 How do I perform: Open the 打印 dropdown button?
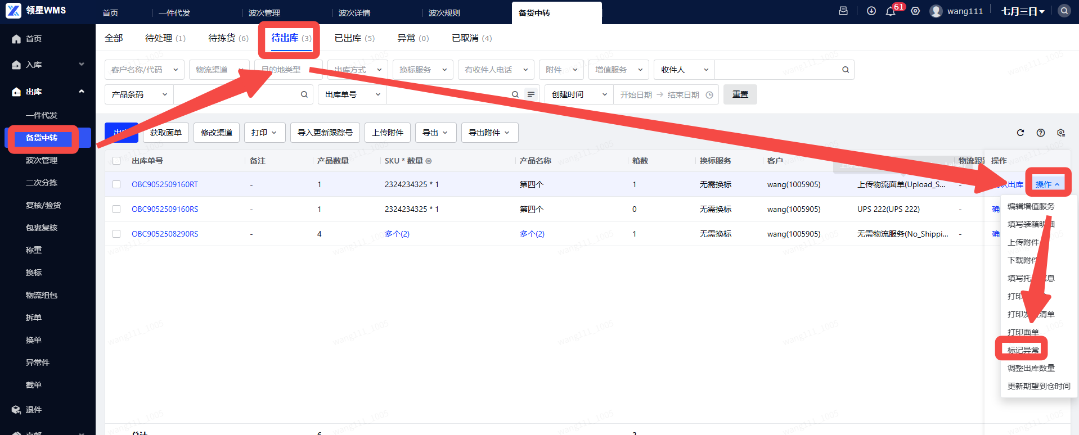coord(264,133)
